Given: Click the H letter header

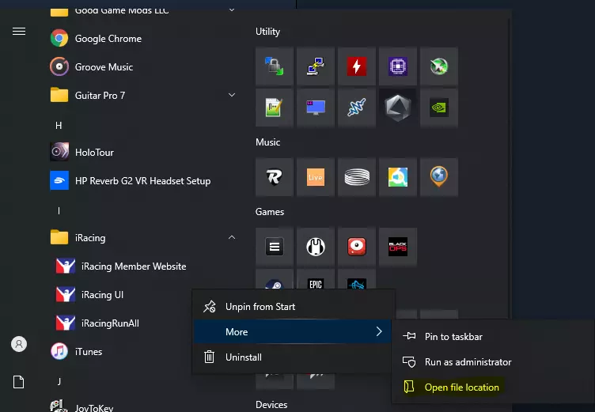Looking at the screenshot, I should tap(59, 126).
